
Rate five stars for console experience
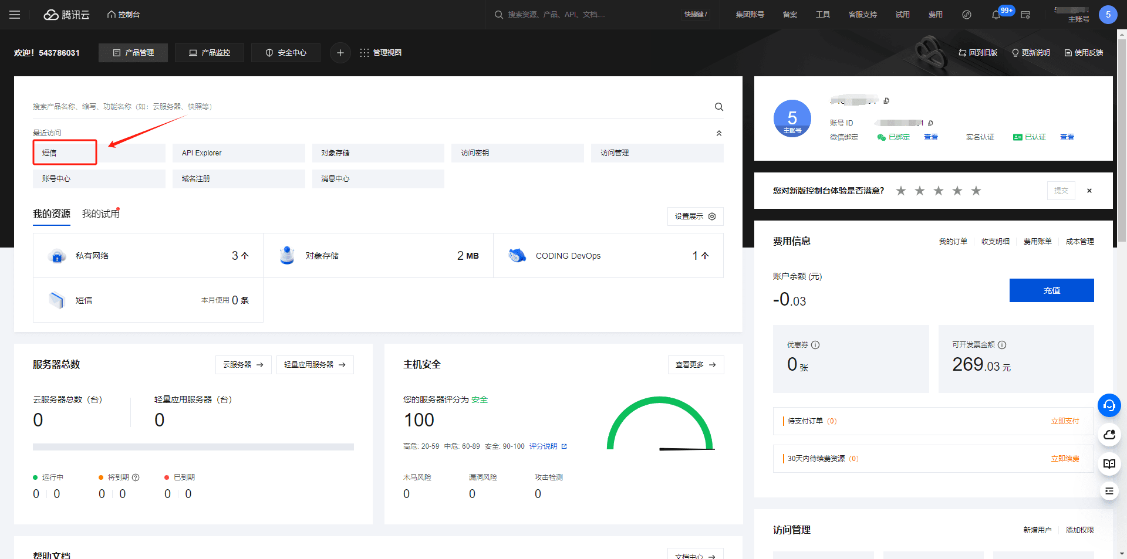pos(976,191)
